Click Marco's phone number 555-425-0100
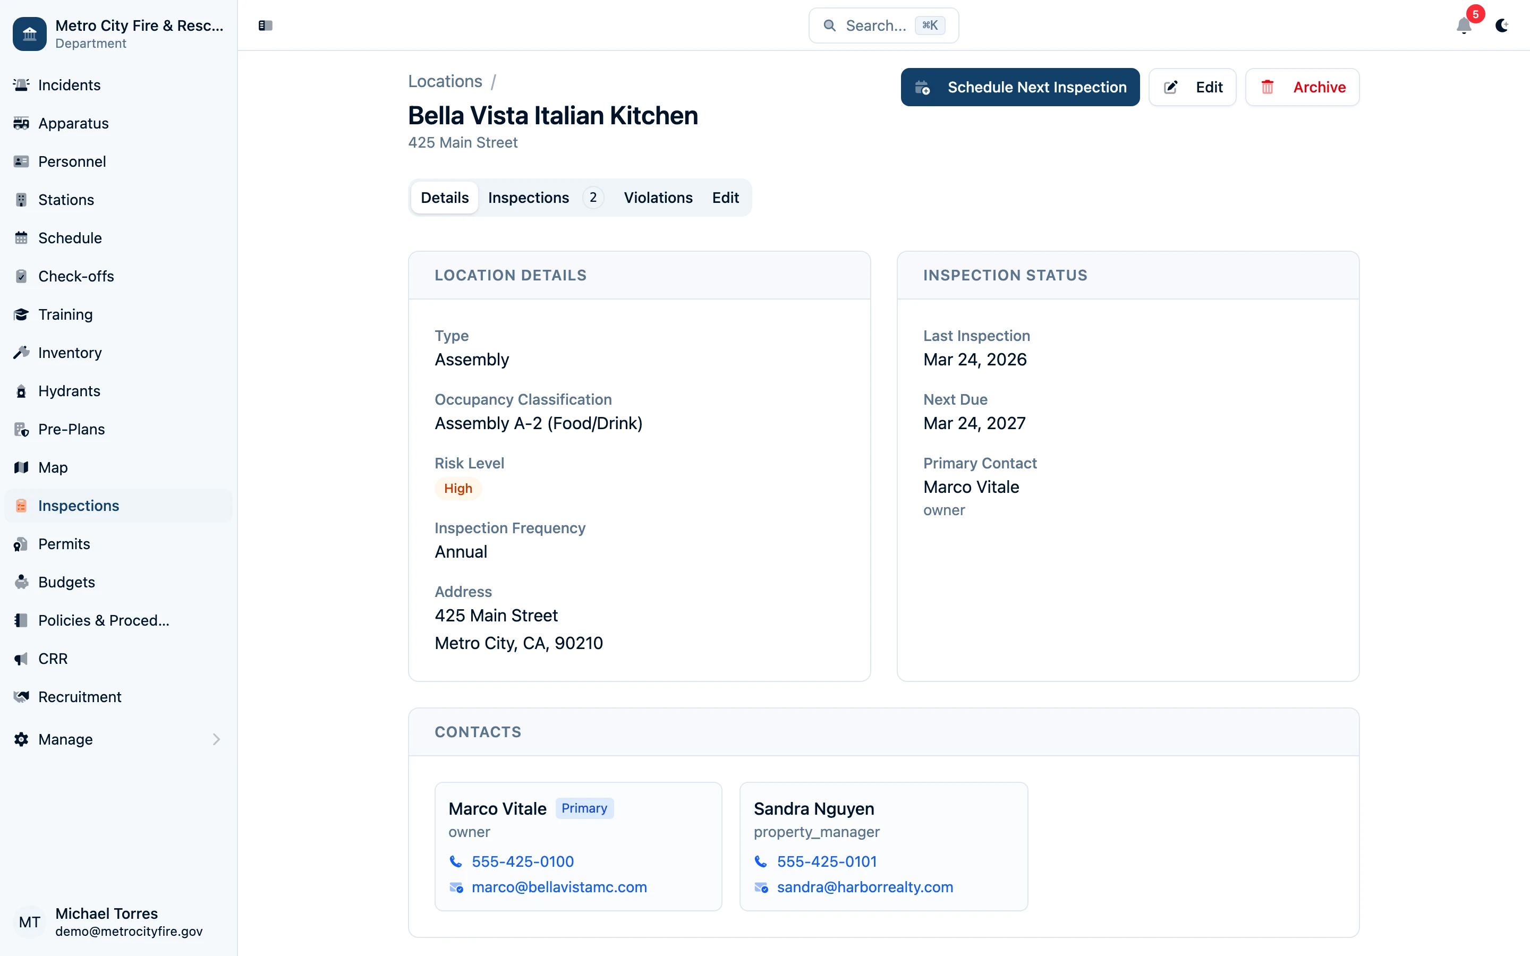Viewport: 1530px width, 956px height. pos(522,861)
